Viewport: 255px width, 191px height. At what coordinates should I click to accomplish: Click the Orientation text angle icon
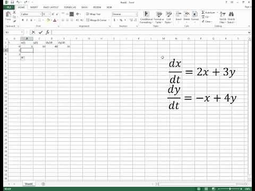(78, 14)
